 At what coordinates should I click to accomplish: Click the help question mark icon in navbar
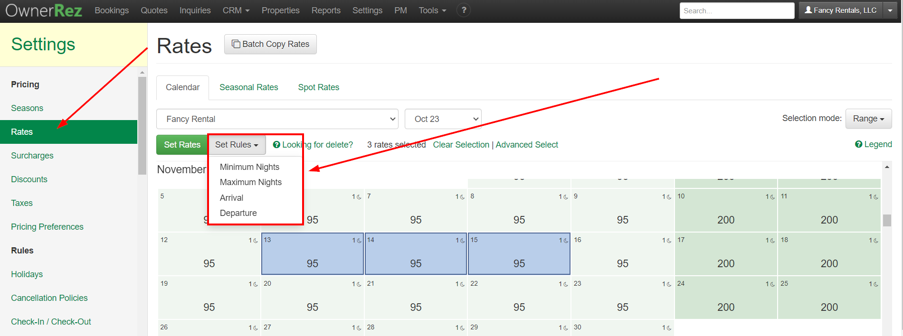click(464, 10)
